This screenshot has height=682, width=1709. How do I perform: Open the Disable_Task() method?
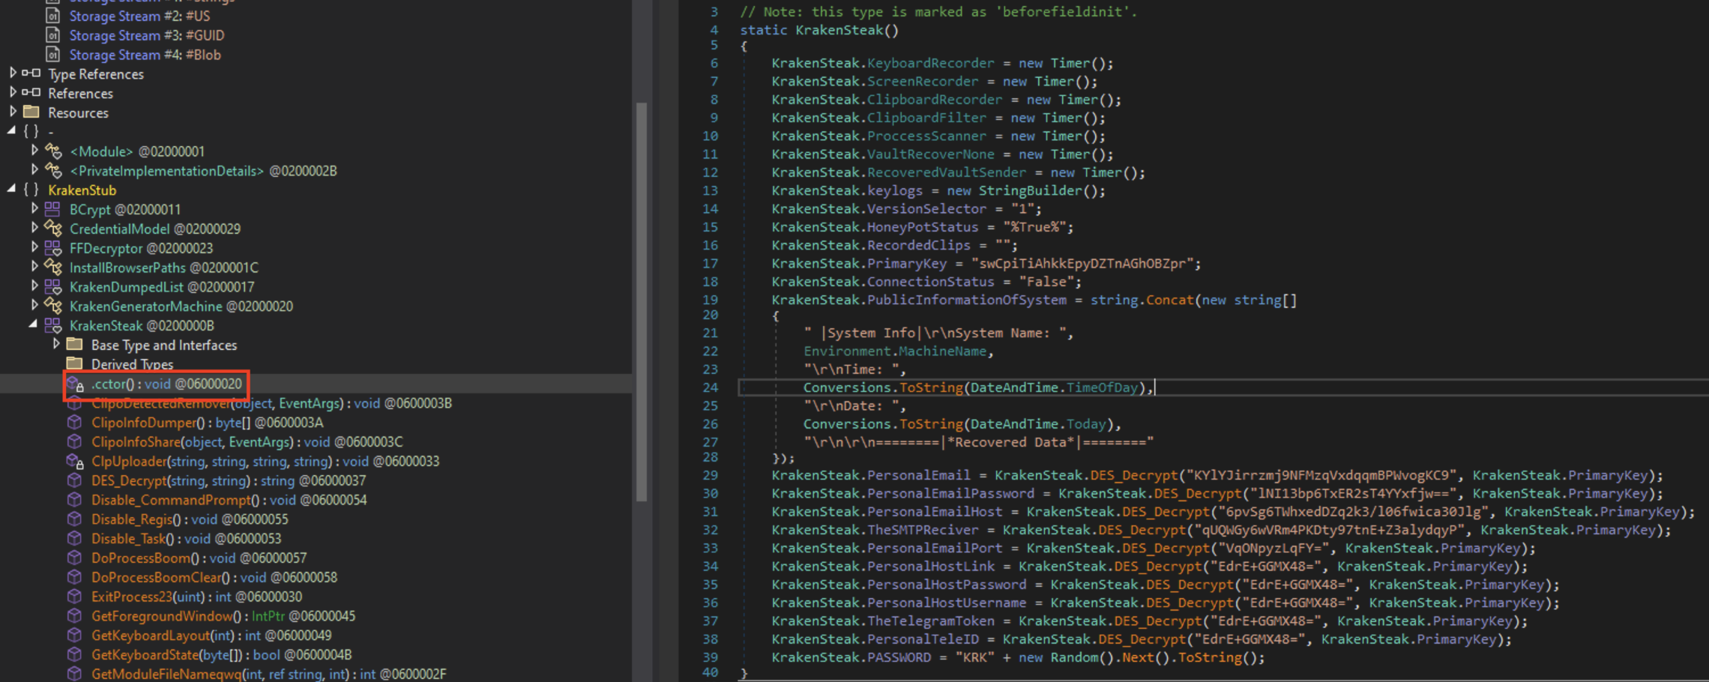pos(186,539)
